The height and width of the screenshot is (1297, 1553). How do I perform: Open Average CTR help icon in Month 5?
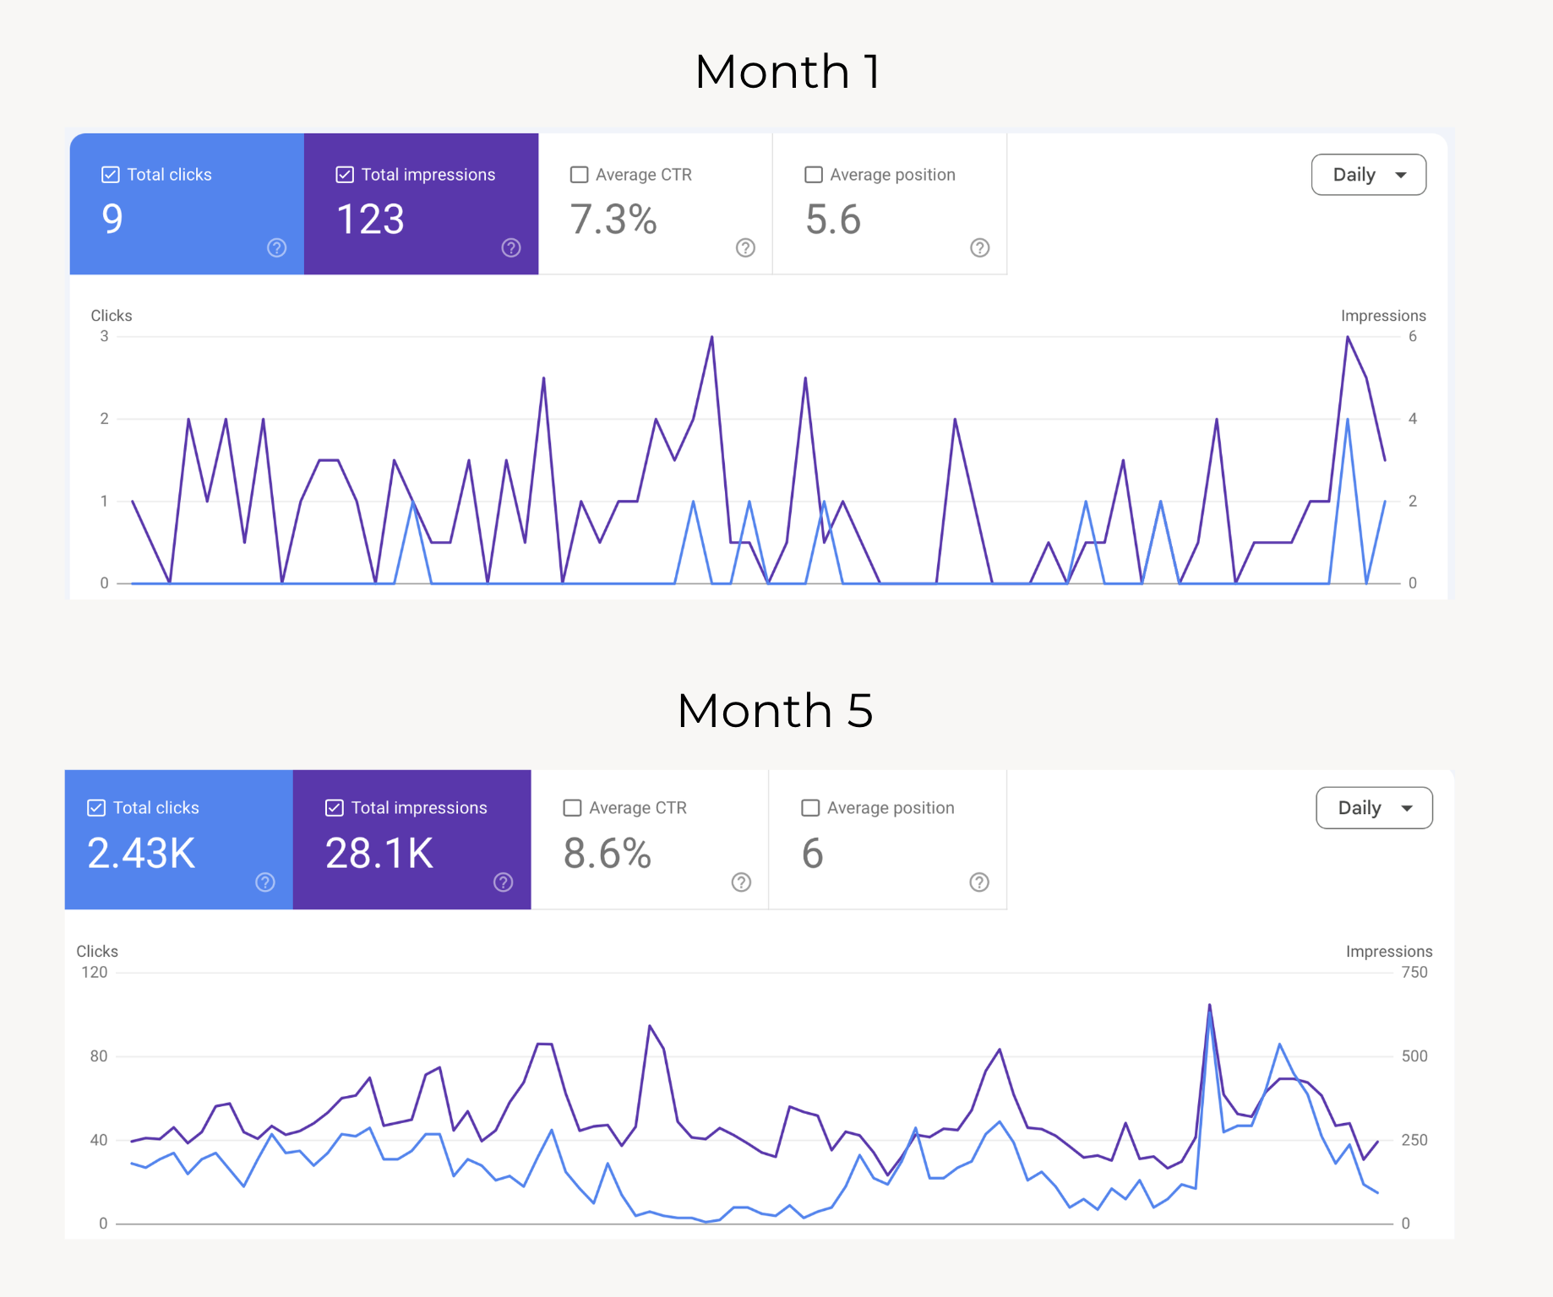coord(741,882)
